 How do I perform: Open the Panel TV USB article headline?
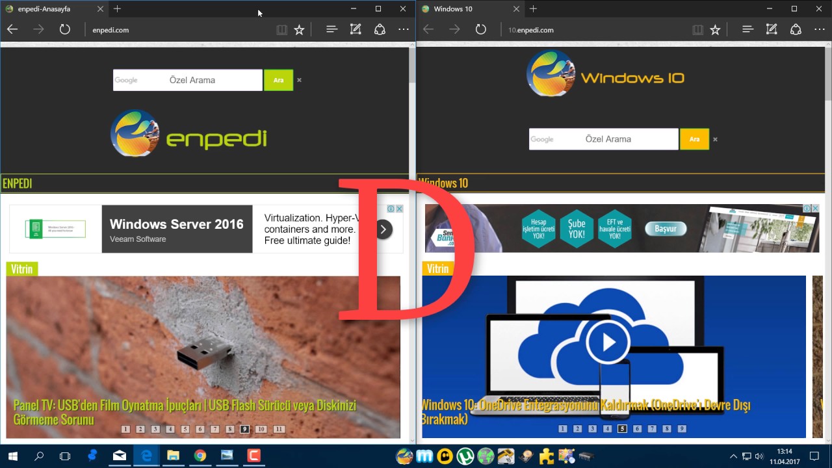click(185, 412)
